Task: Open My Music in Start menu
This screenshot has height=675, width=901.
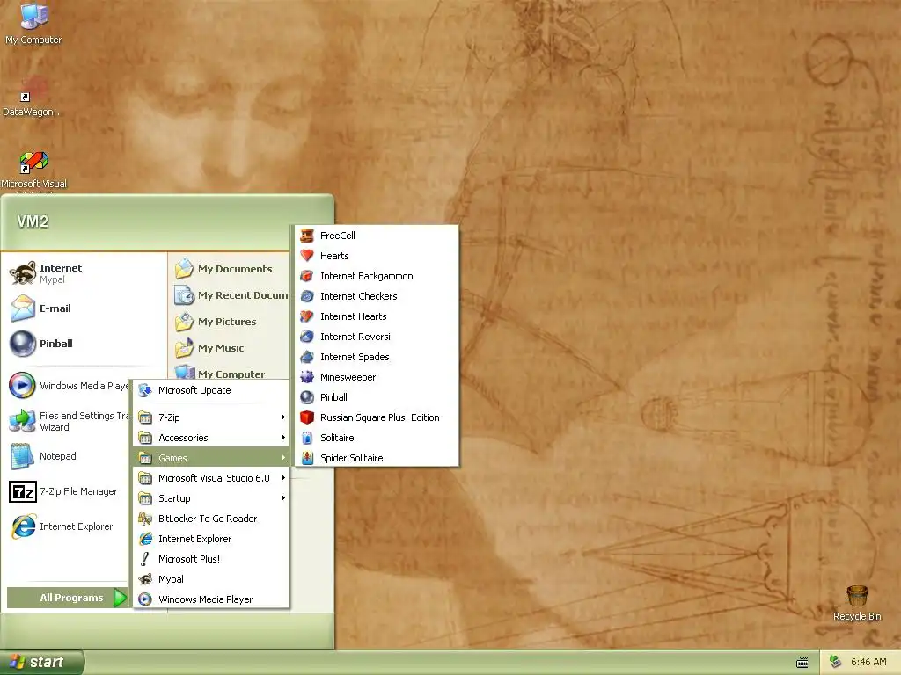Action: [230, 348]
